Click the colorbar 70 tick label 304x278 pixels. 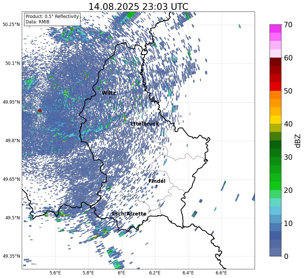pos(288,25)
